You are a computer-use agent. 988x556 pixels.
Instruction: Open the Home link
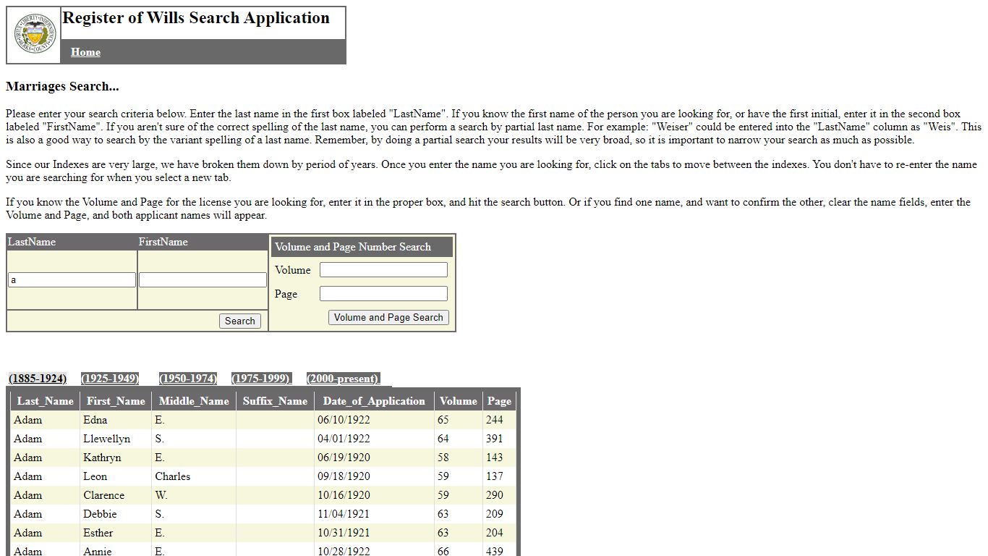coord(85,52)
